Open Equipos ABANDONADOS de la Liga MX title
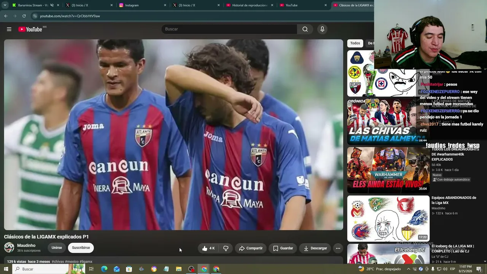 [x=454, y=200]
